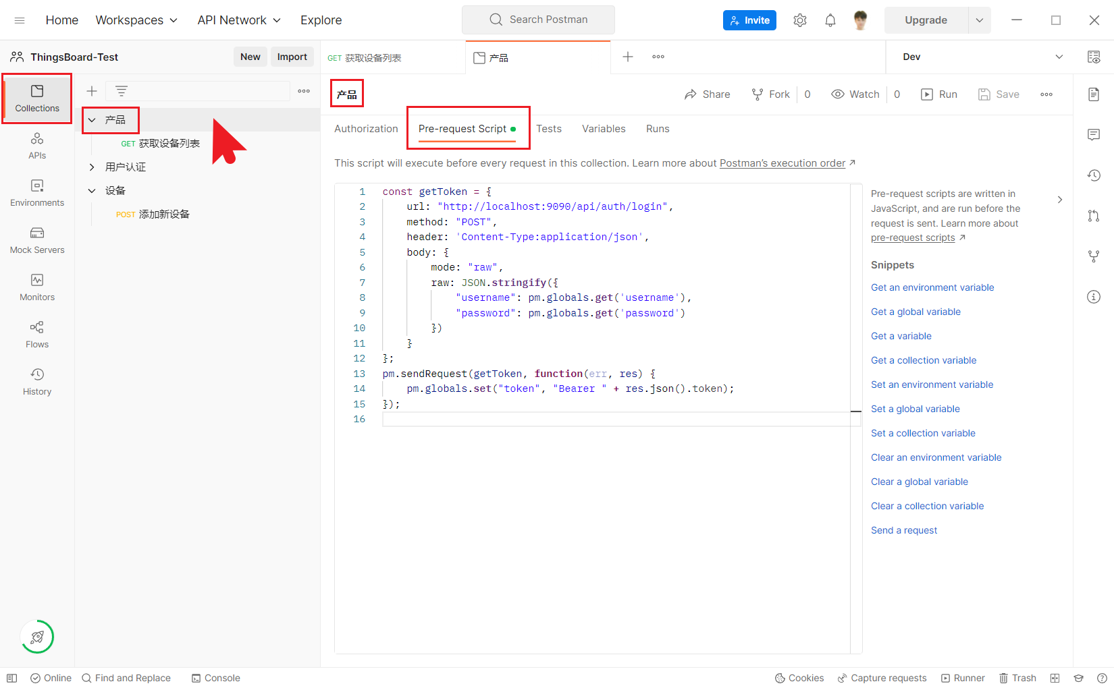Open collections list more options ellipsis

[x=304, y=91]
